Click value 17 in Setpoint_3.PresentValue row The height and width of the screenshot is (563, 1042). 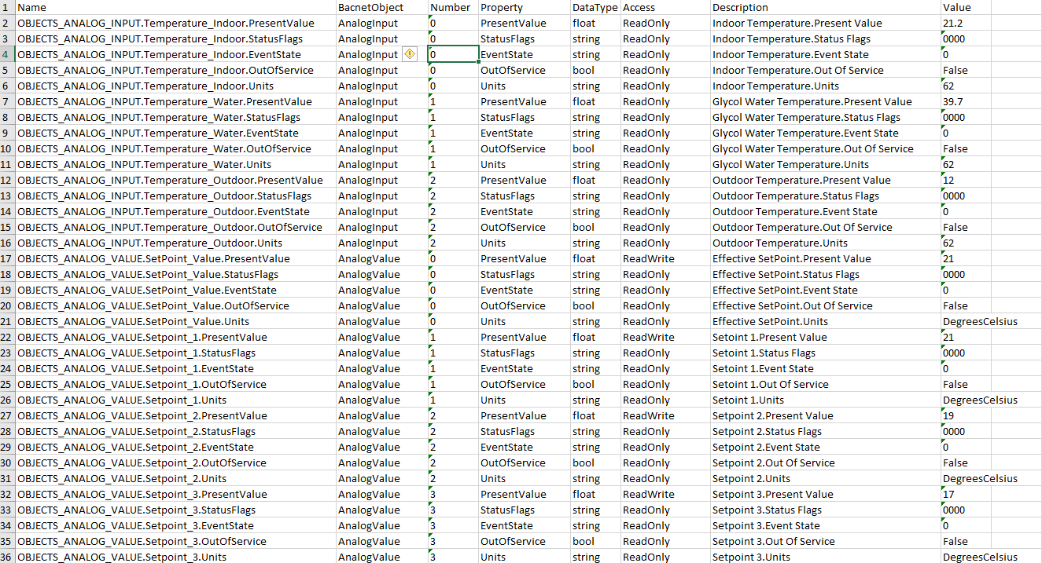965,494
